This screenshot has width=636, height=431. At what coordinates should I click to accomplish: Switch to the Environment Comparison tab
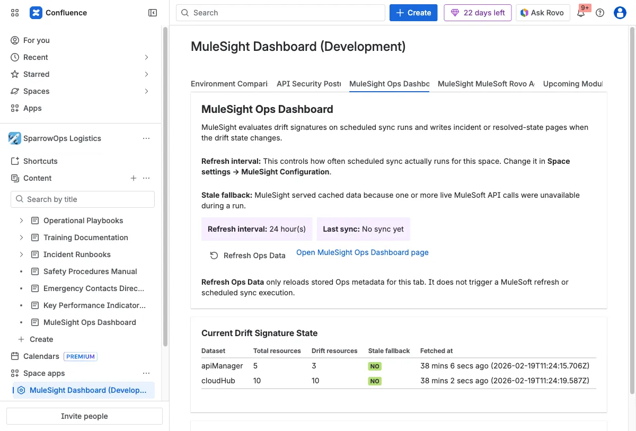(229, 84)
